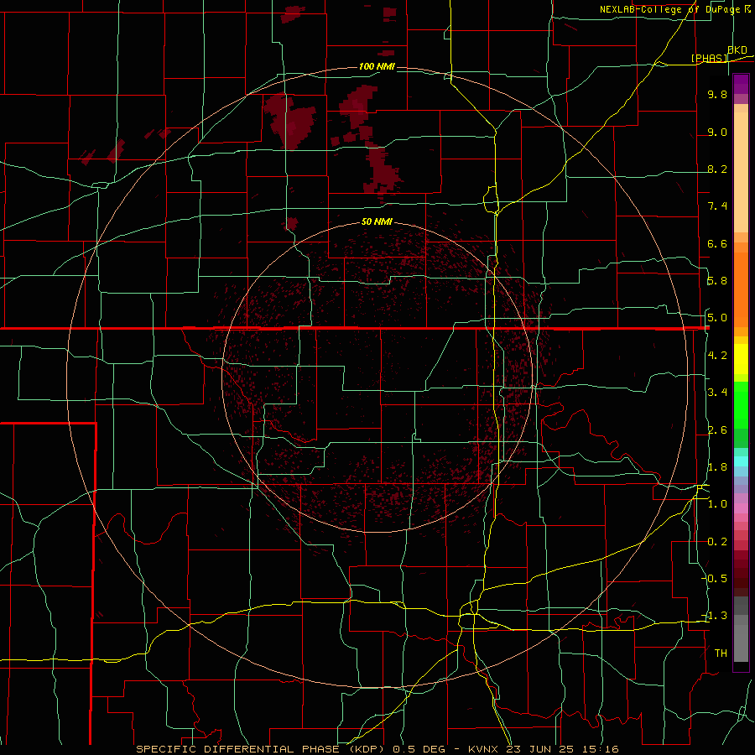Click the '[PHAS]' unit label
Screen dimensions: 755x755
(709, 58)
